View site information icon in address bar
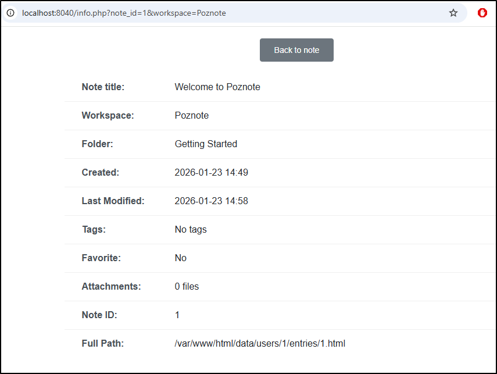Screen dimensions: 497x374 tap(10, 13)
